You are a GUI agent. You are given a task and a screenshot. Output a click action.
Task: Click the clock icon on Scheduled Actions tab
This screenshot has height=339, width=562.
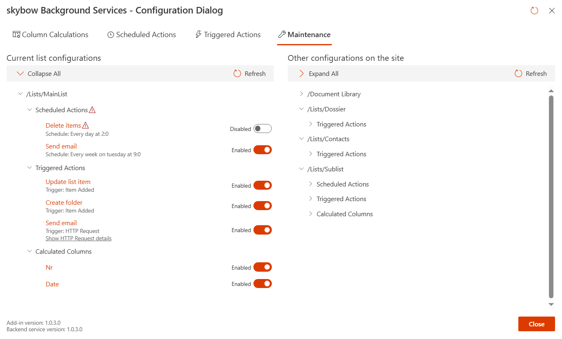click(111, 35)
